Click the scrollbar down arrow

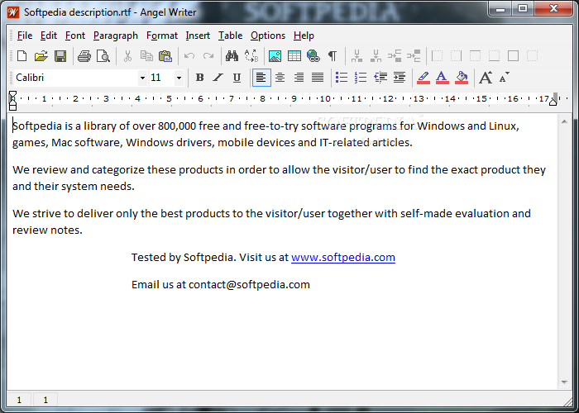click(564, 382)
